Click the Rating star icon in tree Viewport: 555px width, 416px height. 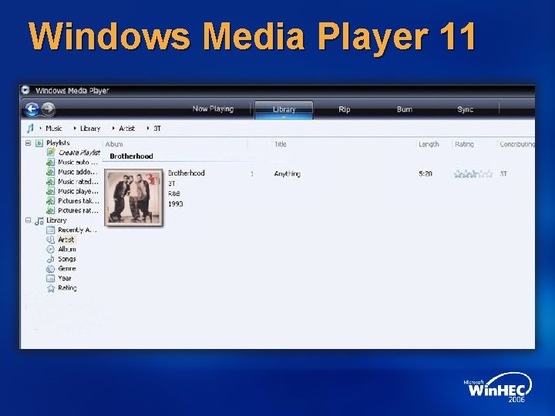tap(51, 288)
